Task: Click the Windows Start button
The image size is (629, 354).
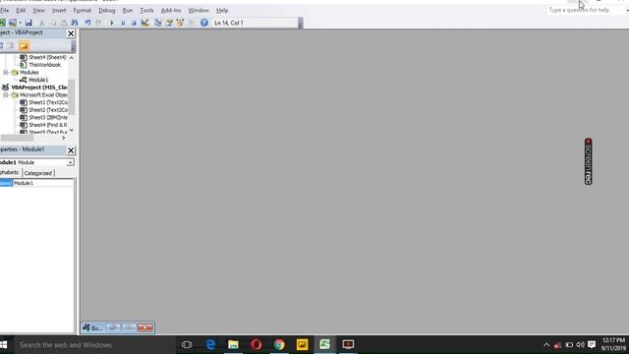Action: pos(4,345)
